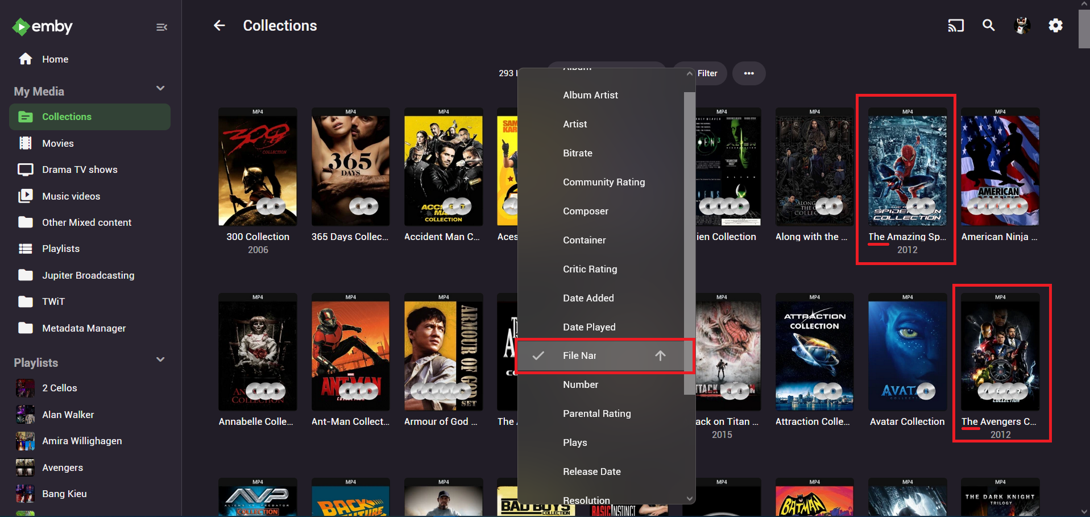This screenshot has width=1090, height=517.
Task: Open the settings gear menu
Action: (1055, 26)
